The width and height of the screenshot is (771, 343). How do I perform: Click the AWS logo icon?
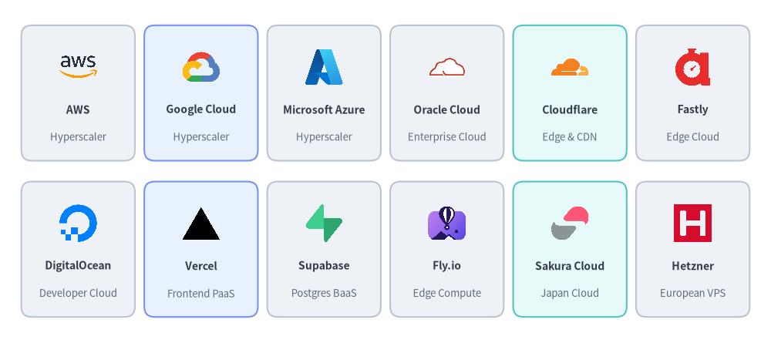coord(78,67)
